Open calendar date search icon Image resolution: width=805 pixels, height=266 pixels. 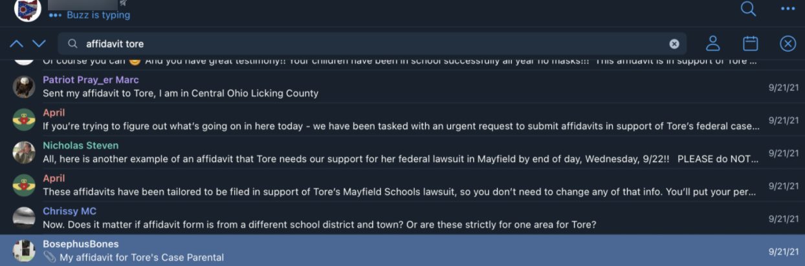point(750,44)
